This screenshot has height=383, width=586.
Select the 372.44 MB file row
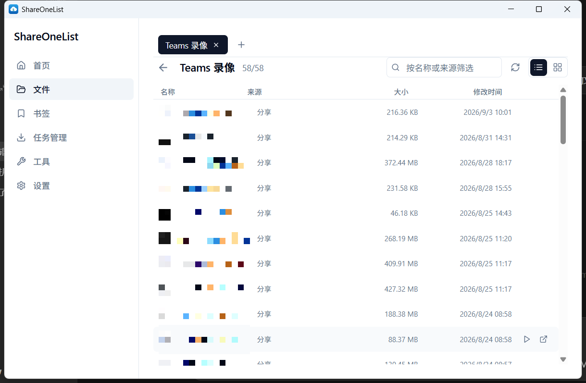pyautogui.click(x=356, y=163)
